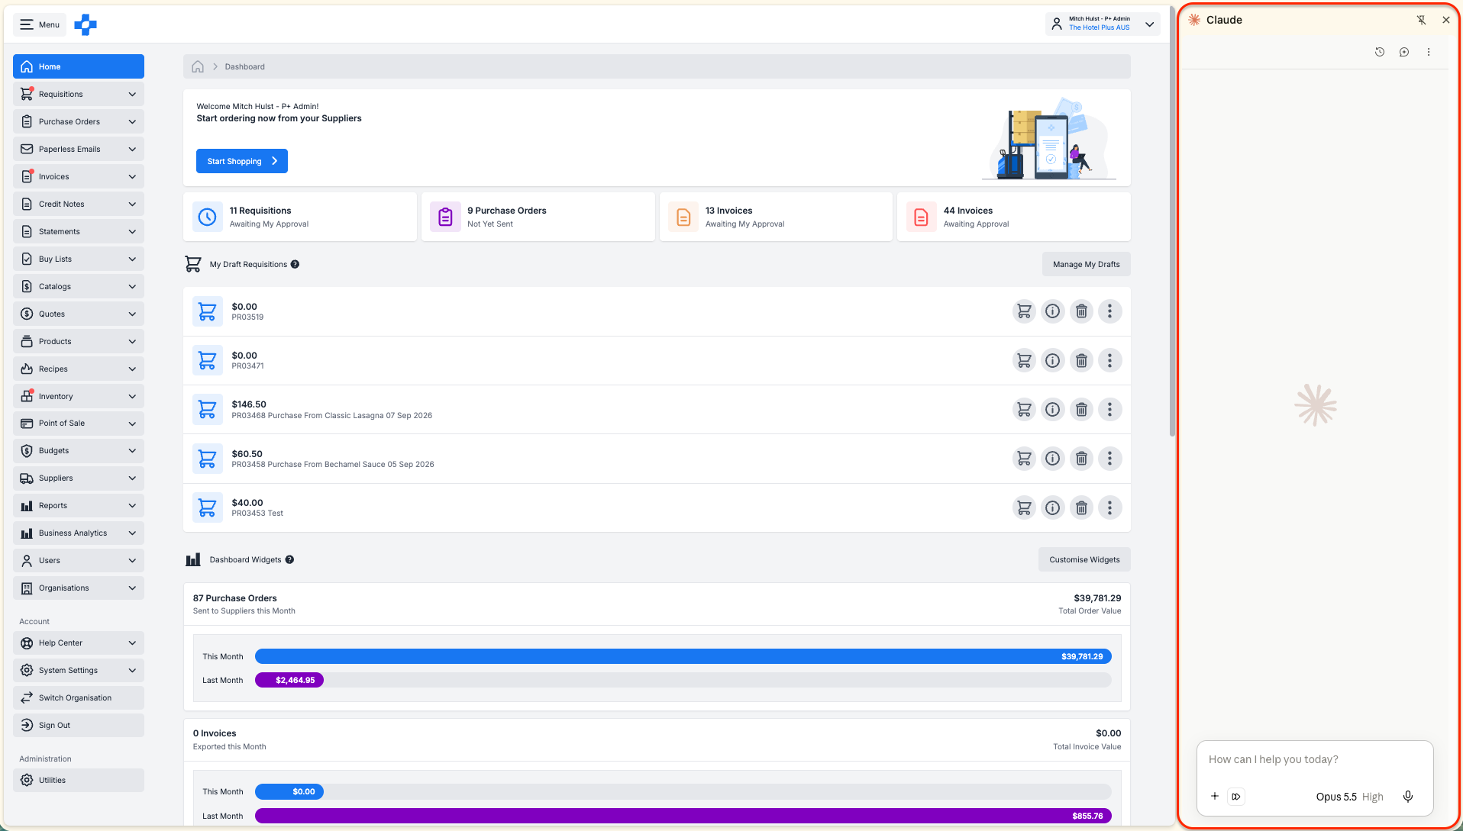
Task: Click the plus attach icon in Claude input
Action: click(1215, 797)
